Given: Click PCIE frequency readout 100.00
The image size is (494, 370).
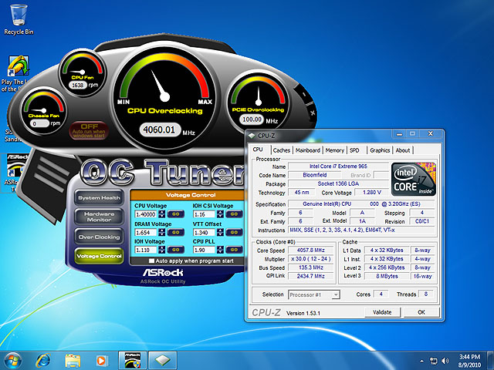Looking at the screenshot, I should click(x=252, y=119).
